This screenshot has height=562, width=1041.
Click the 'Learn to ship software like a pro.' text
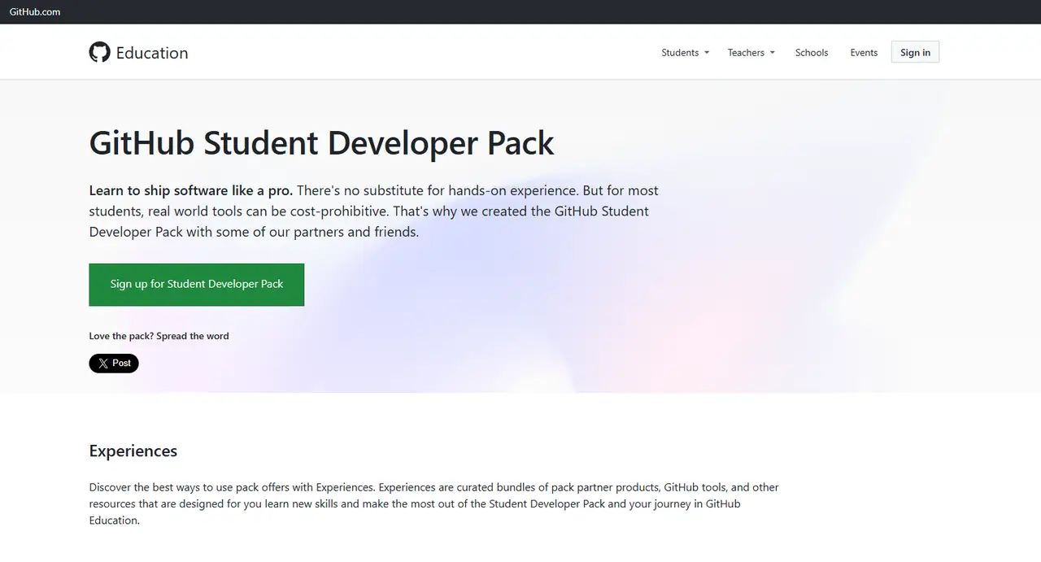[x=190, y=190]
